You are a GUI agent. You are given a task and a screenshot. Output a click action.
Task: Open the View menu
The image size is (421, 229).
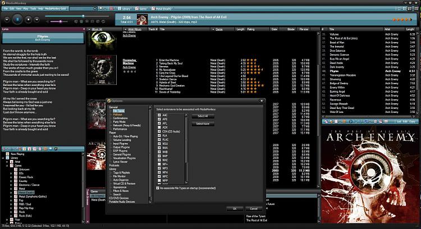[19, 8]
